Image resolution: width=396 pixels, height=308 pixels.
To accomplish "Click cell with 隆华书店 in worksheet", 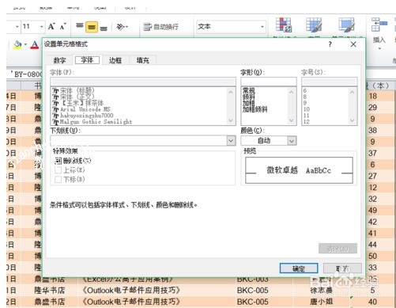I will (x=50, y=291).
